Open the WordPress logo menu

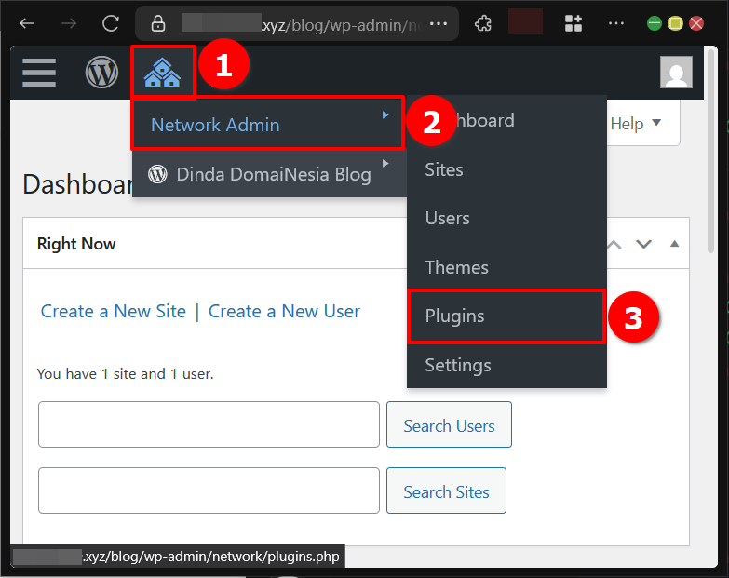tap(102, 73)
